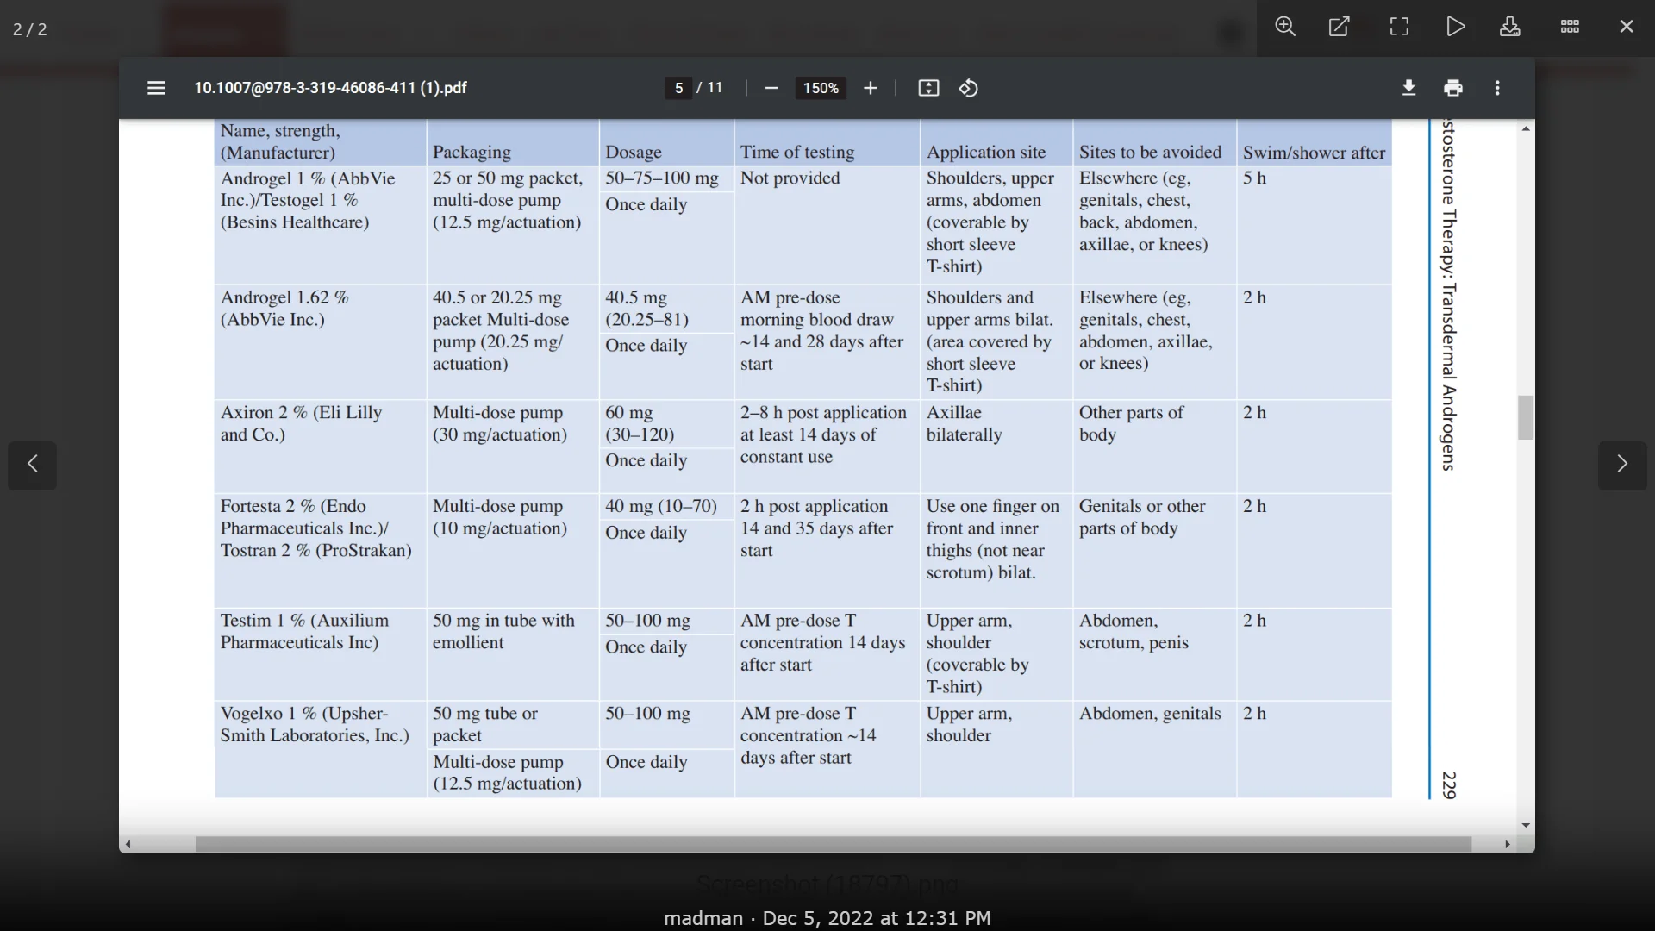The image size is (1655, 931).
Task: Click the 'Dosage' column header
Action: 634,153
